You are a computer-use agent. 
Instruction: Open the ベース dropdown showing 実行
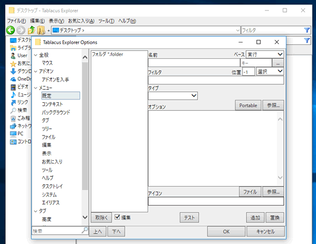tap(265, 55)
